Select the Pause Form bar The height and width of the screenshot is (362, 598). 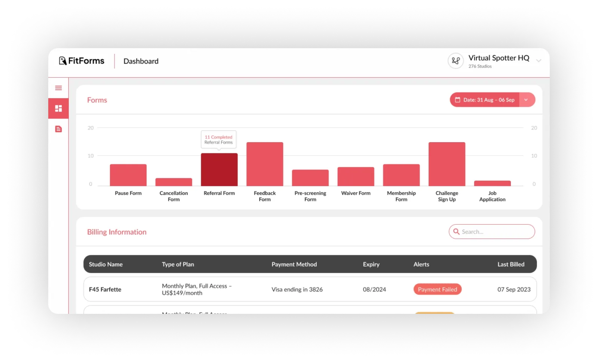pyautogui.click(x=128, y=175)
